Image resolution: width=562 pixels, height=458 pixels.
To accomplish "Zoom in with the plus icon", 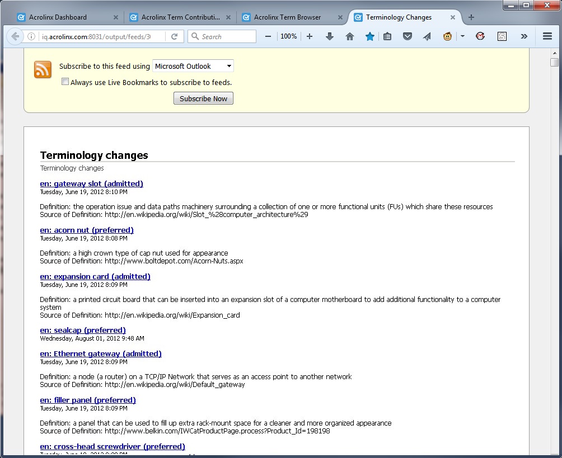I will 310,36.
